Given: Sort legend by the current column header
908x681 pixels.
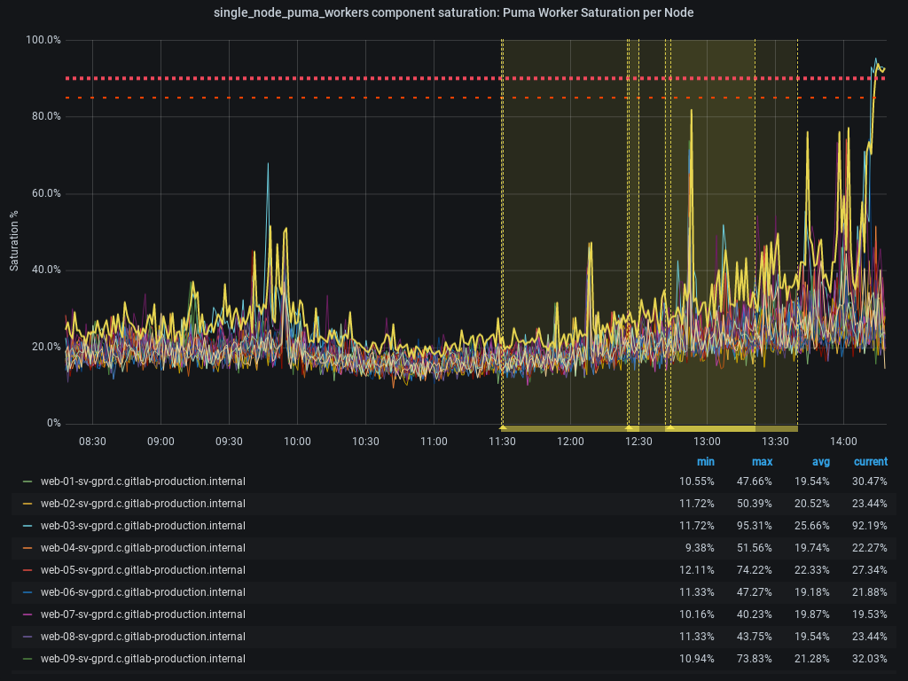Looking at the screenshot, I should [x=870, y=461].
